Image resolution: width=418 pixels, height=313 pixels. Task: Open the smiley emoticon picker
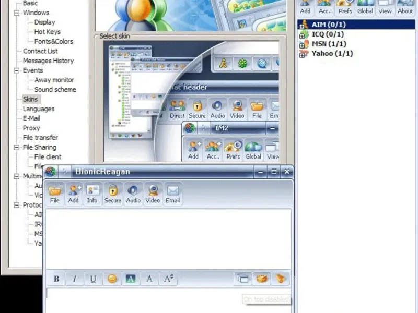click(x=112, y=279)
